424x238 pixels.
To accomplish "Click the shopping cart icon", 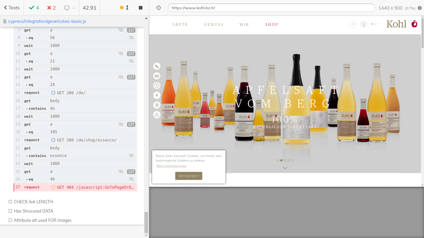I will (x=363, y=24).
